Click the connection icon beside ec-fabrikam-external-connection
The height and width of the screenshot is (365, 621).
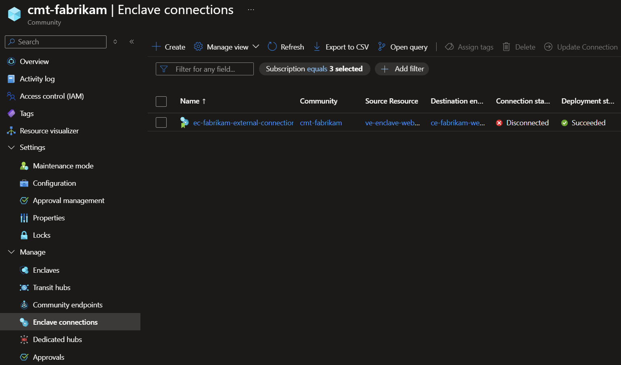pyautogui.click(x=184, y=122)
